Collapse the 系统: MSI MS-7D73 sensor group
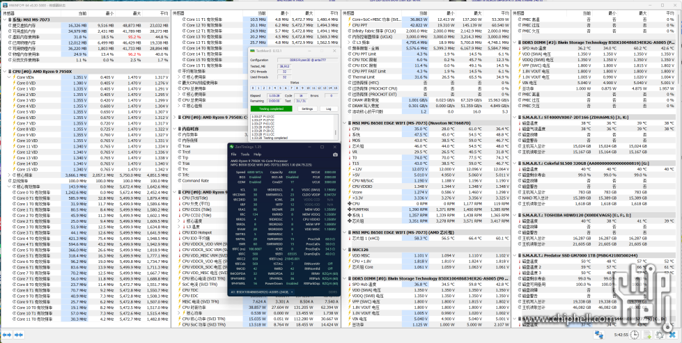 [4, 20]
